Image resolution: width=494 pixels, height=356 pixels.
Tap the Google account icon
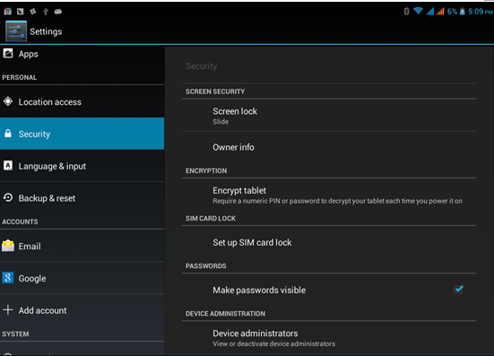click(8, 278)
